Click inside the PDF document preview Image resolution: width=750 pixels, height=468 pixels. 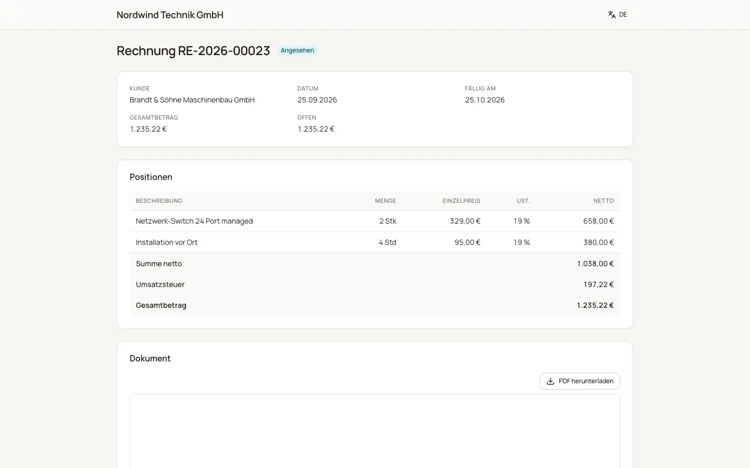click(x=375, y=431)
